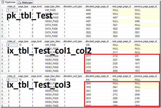Click next page id 2325 cell

tap(122, 64)
